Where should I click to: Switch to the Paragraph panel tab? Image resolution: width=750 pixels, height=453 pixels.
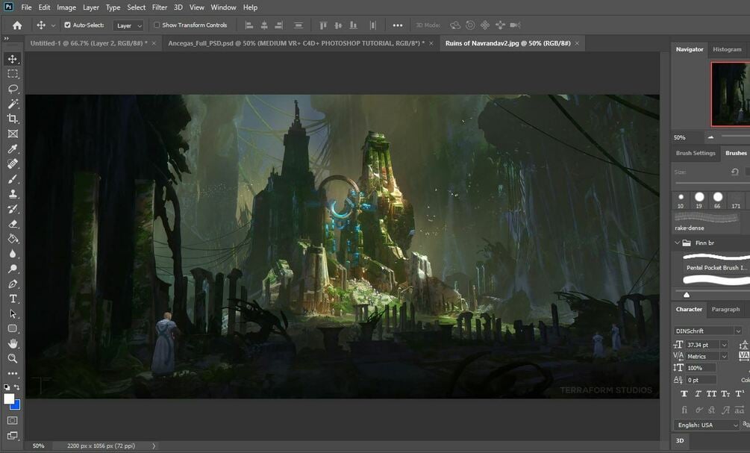click(x=725, y=310)
